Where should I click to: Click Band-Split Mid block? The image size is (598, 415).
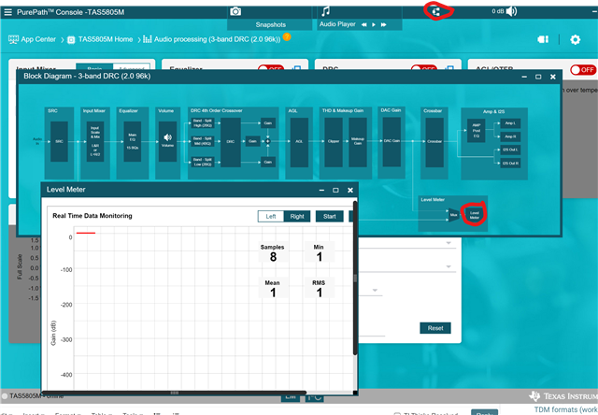[203, 141]
